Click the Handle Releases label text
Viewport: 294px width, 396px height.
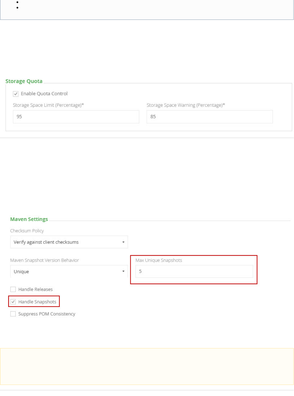tap(35, 289)
